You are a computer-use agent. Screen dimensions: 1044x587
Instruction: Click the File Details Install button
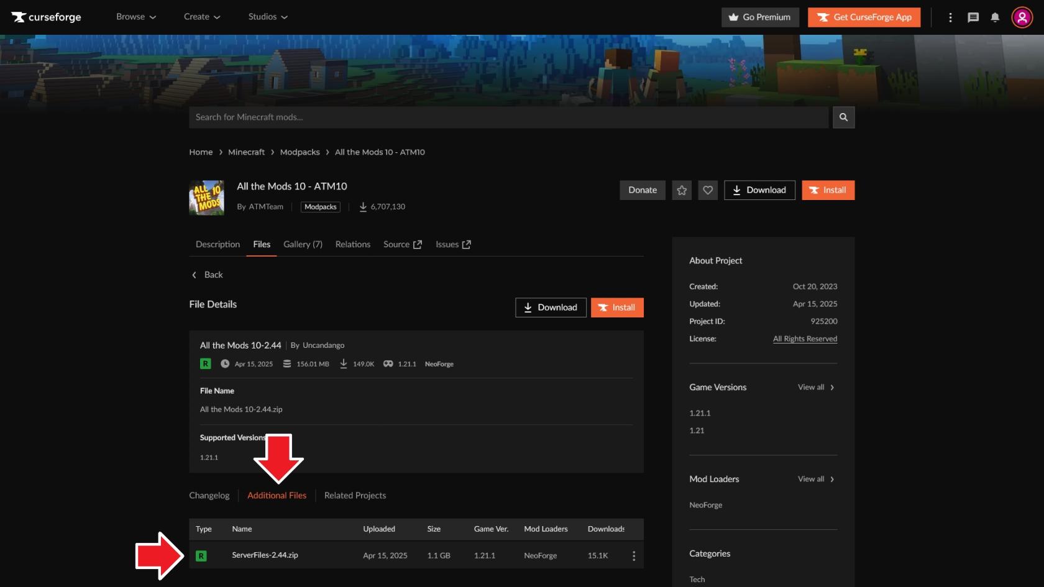coord(617,307)
